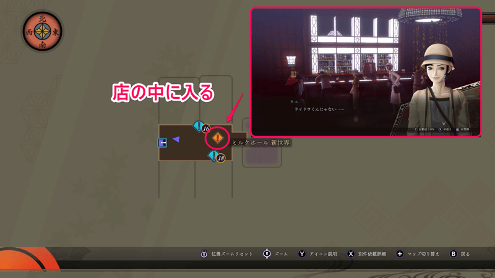Image resolution: width=495 pixels, height=278 pixels.
Task: Click the Y button icon
Action: click(302, 254)
